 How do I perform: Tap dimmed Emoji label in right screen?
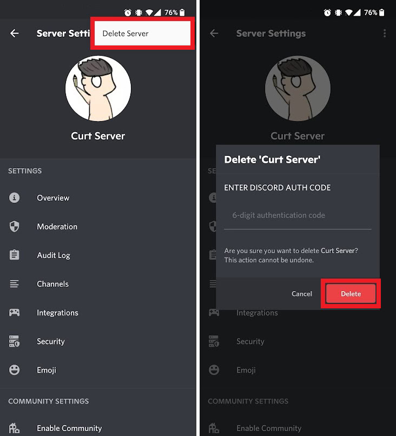point(246,370)
